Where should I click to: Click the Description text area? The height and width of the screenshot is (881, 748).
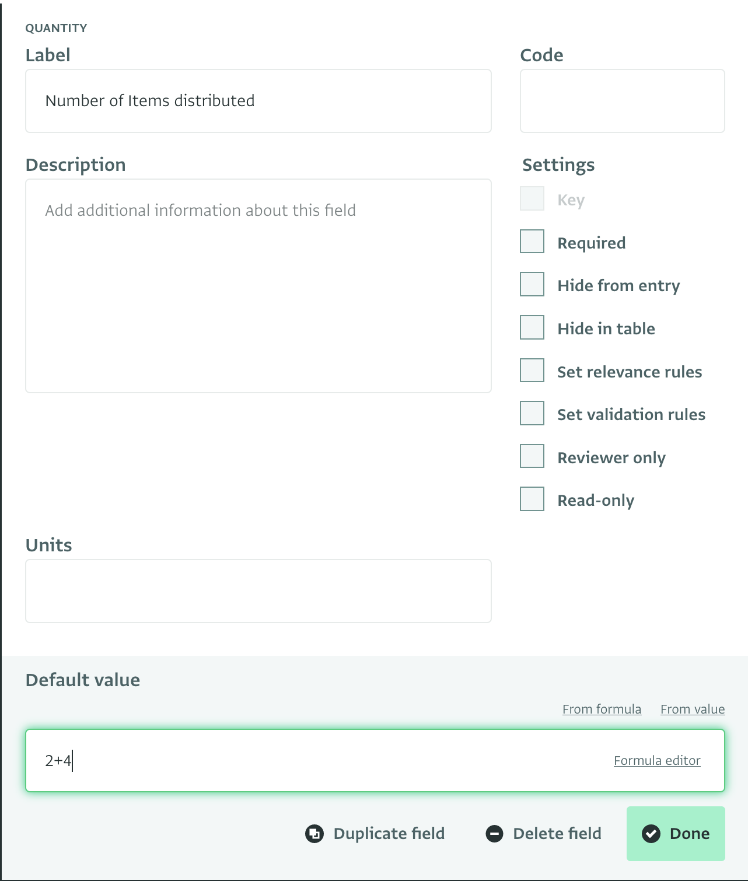[258, 284]
